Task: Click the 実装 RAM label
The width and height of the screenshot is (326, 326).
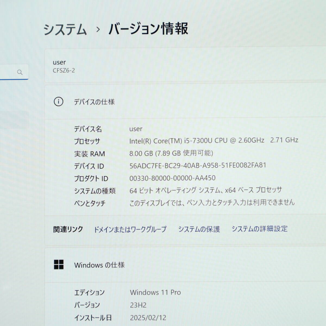Action: point(89,154)
